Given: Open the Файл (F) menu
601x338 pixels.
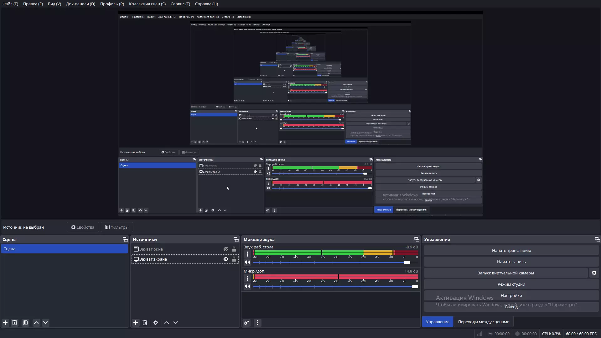Looking at the screenshot, I should (10, 4).
